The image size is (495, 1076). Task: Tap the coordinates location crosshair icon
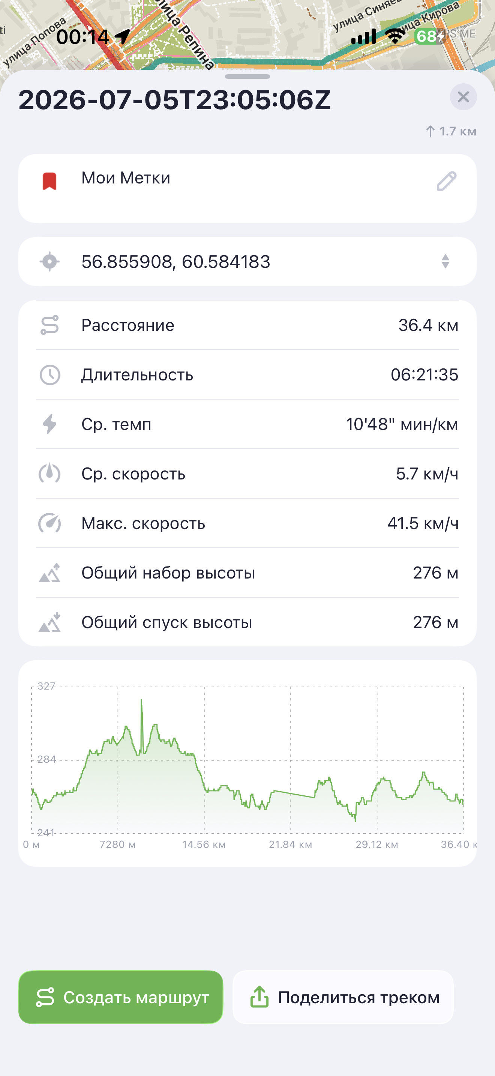(x=49, y=261)
